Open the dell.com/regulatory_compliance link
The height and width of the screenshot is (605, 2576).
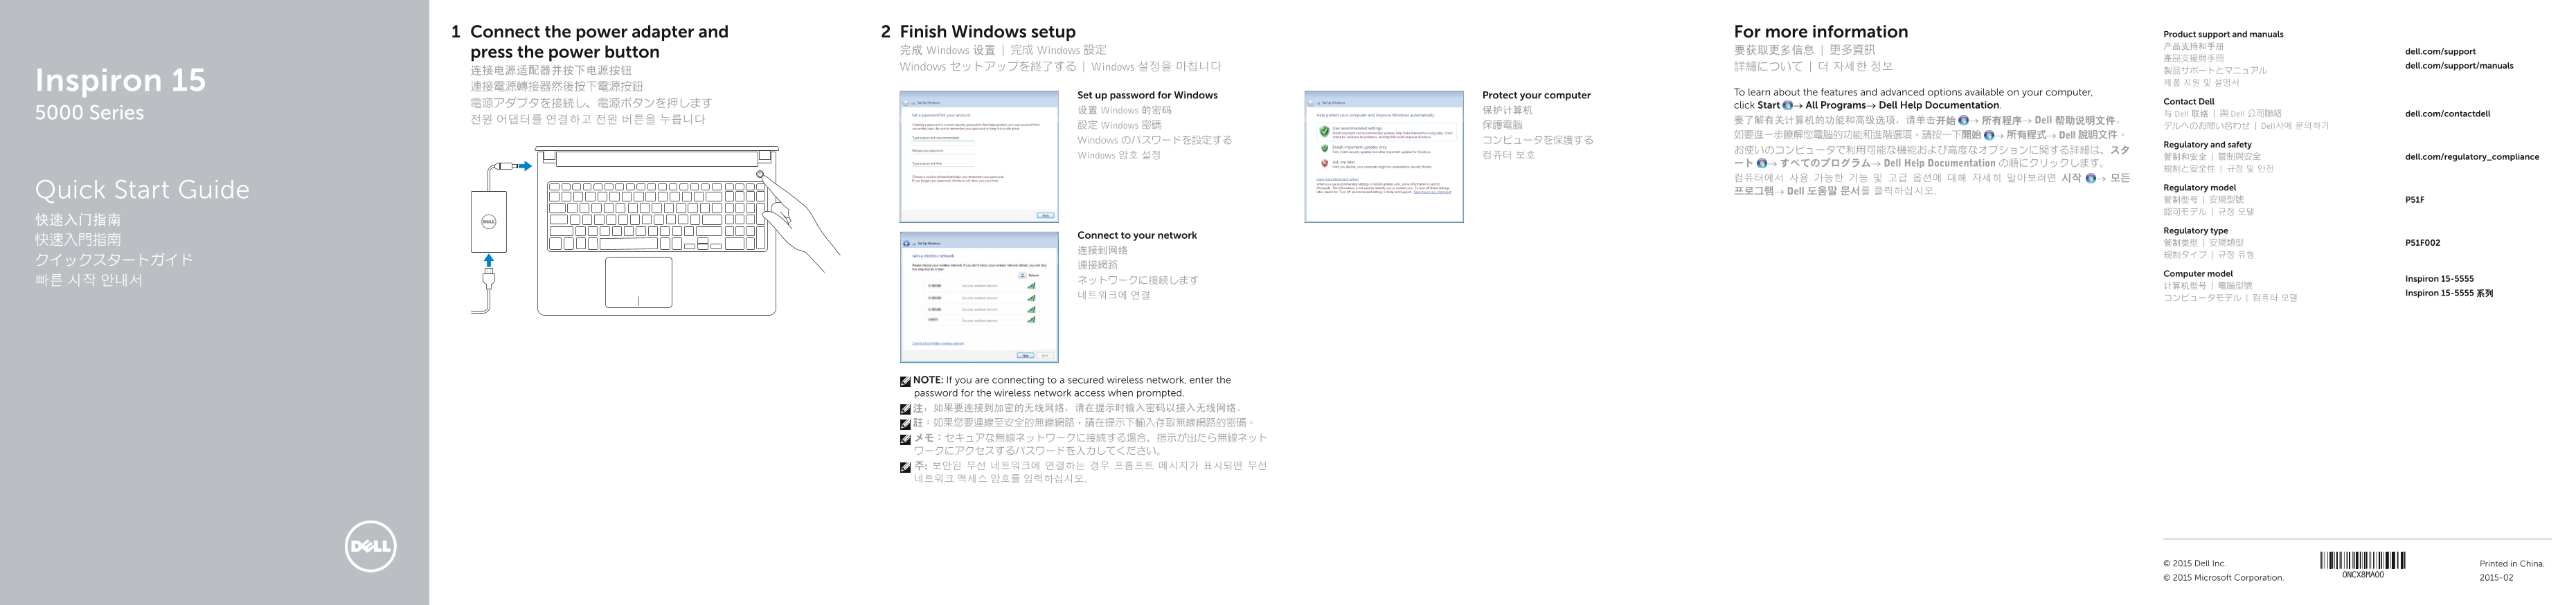(x=2472, y=157)
